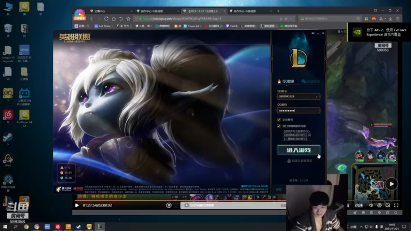Screen dimensions: 411x231
Task: Open the browser downloads icon
Action: pos(390,18)
